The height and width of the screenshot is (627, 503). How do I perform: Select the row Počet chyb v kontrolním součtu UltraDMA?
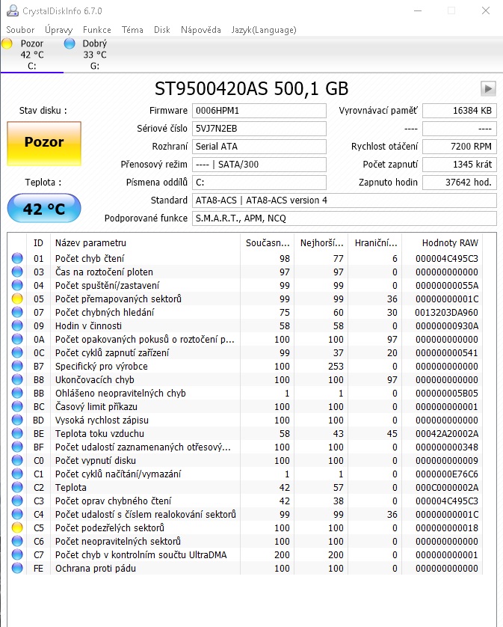(245, 554)
